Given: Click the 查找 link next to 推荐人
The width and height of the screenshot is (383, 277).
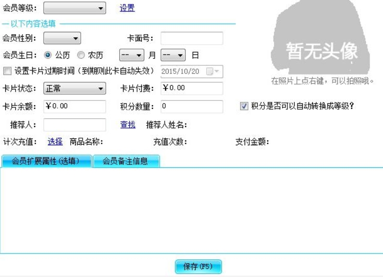Looking at the screenshot, I should point(128,125).
